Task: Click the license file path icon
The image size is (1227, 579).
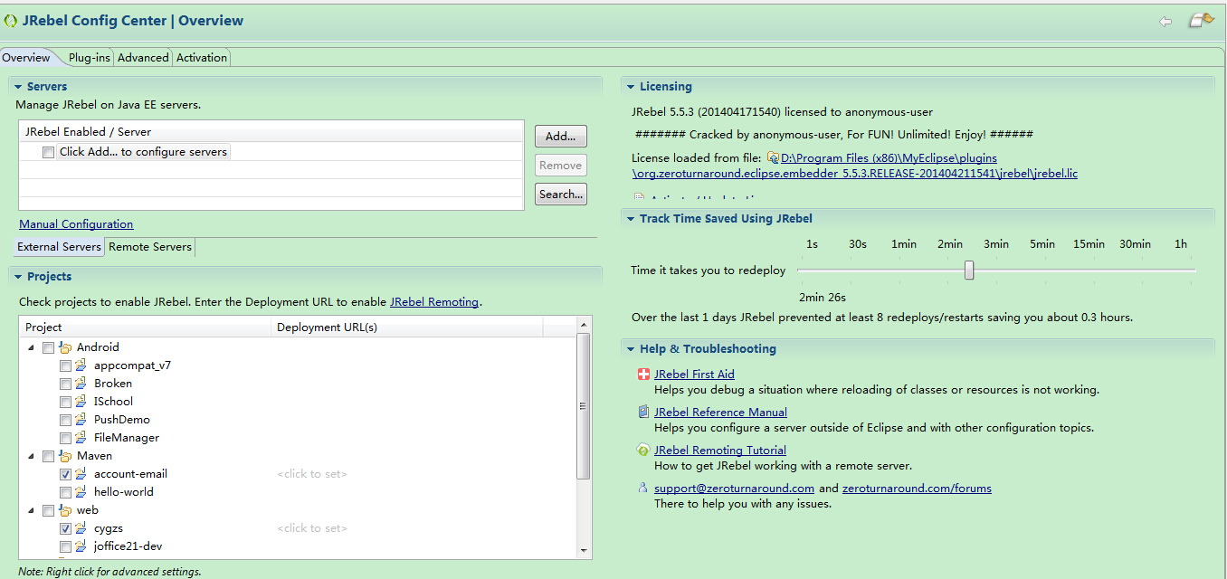Action: click(x=773, y=158)
